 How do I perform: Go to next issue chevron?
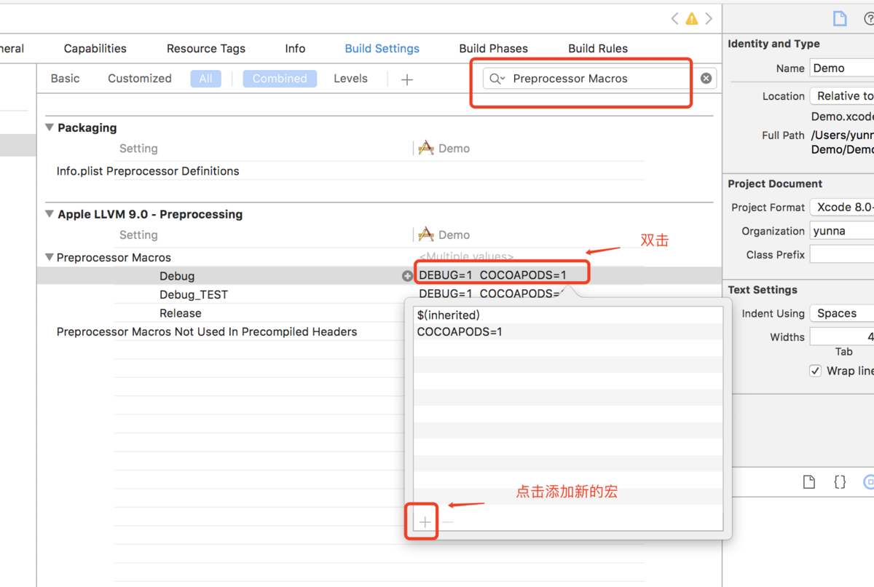(709, 19)
